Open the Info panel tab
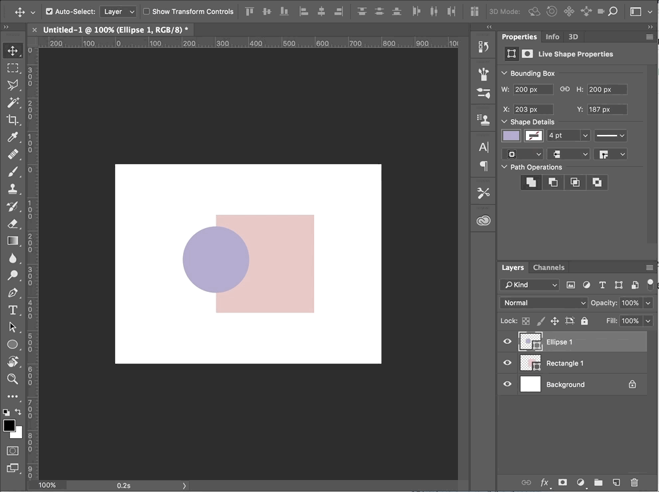 [x=552, y=37]
